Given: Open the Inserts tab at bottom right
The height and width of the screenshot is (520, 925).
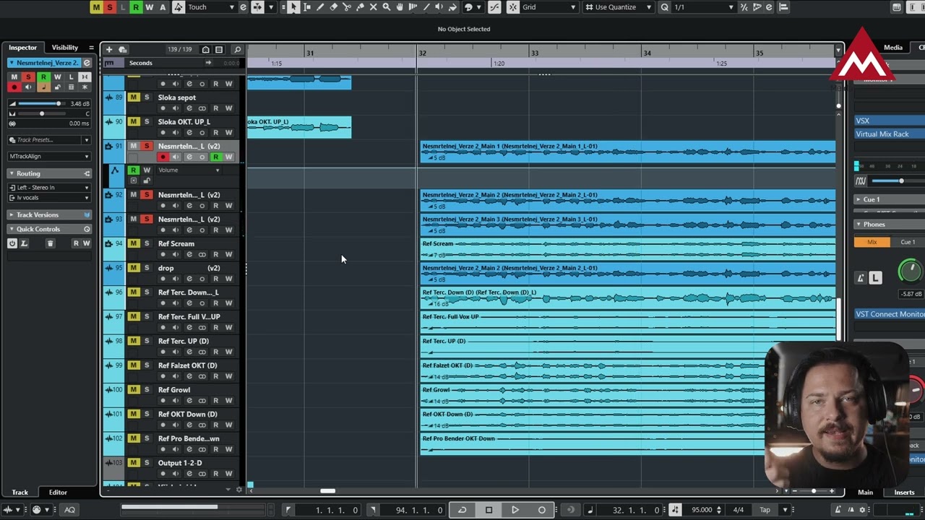Looking at the screenshot, I should (x=904, y=493).
